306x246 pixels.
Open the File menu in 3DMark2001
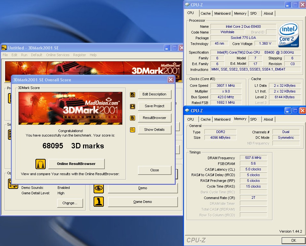[5, 55]
